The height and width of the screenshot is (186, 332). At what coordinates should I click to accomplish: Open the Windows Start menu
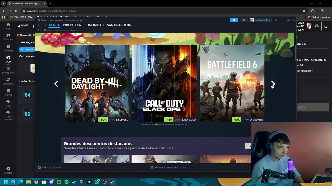point(5,182)
